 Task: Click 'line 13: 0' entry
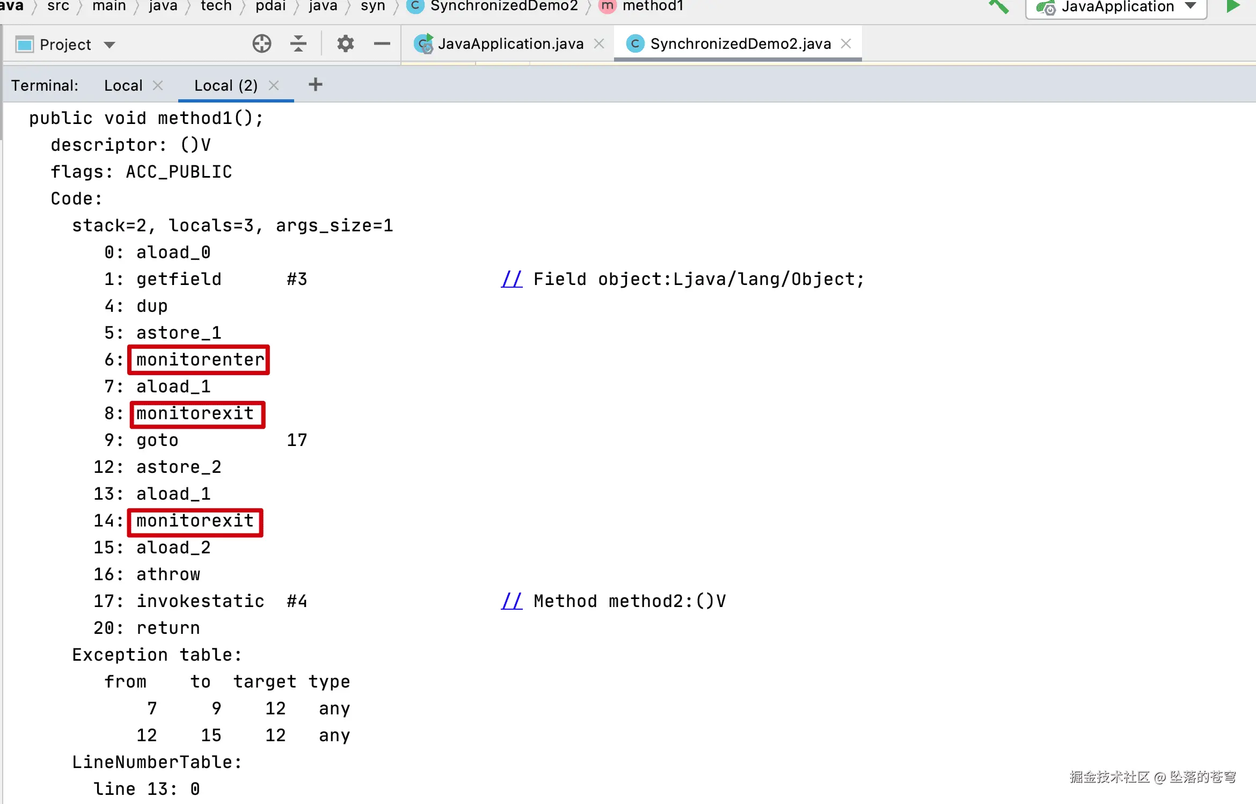147,789
